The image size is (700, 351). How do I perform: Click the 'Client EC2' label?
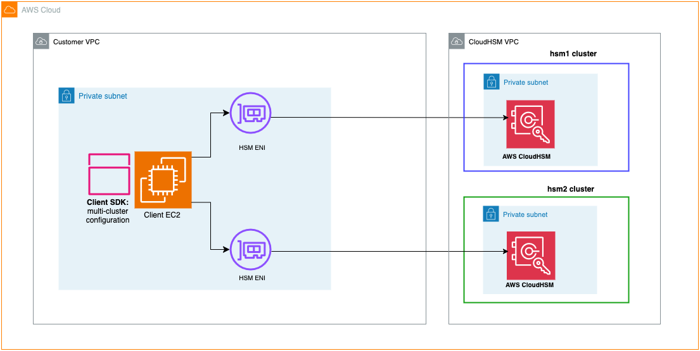pos(162,215)
